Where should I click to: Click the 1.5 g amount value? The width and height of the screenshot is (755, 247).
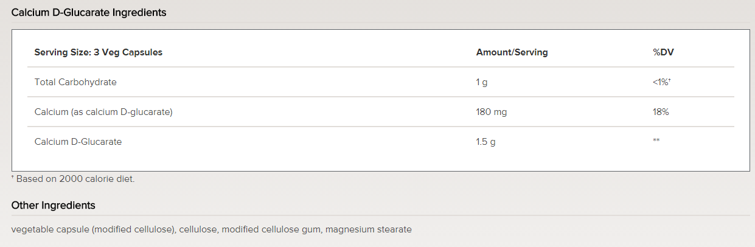pos(485,142)
